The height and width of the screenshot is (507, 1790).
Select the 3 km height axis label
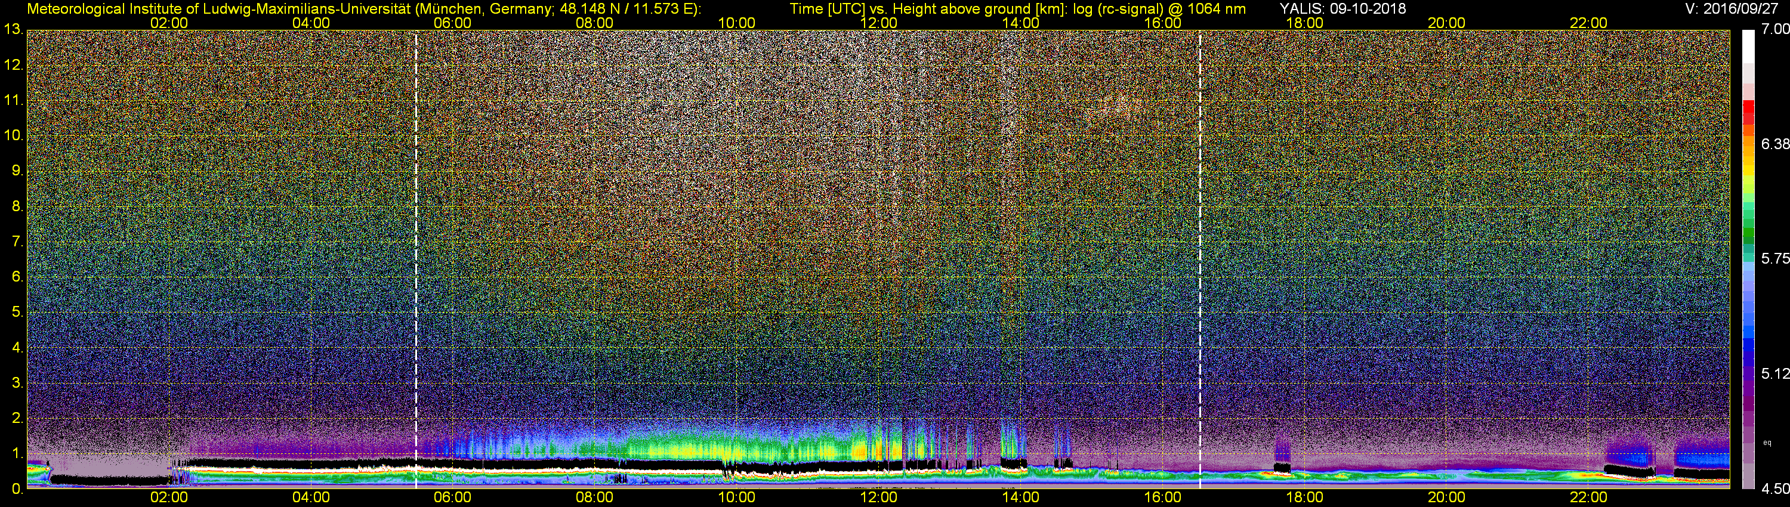17,383
